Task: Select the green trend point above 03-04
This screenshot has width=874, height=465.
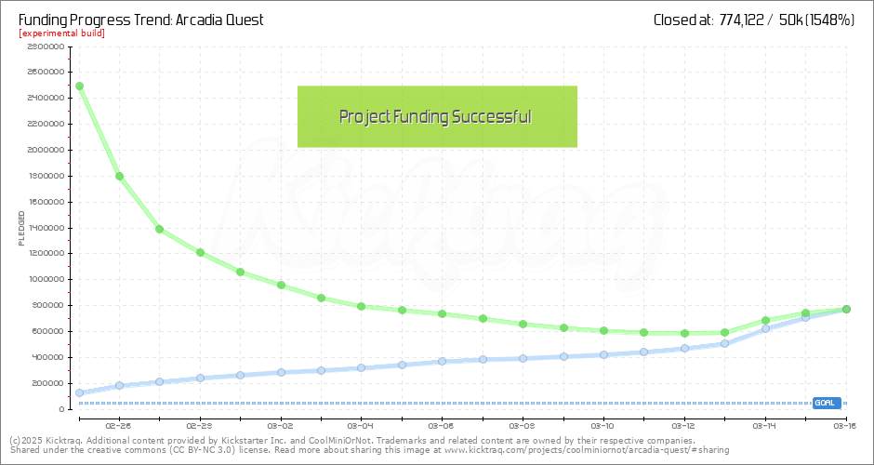Action: (361, 306)
